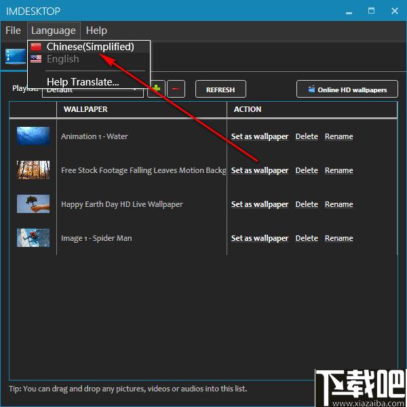Rename the Falling Leaves footage entry
This screenshot has height=407, width=407.
(338, 170)
